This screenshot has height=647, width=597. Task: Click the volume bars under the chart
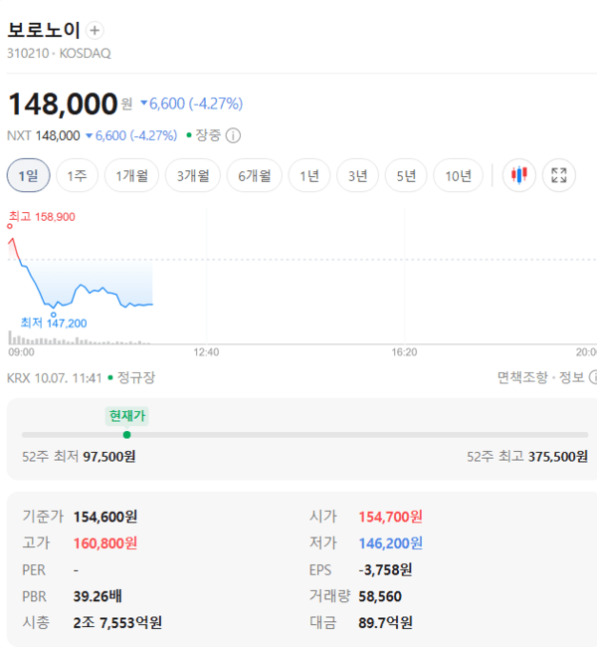pos(80,338)
